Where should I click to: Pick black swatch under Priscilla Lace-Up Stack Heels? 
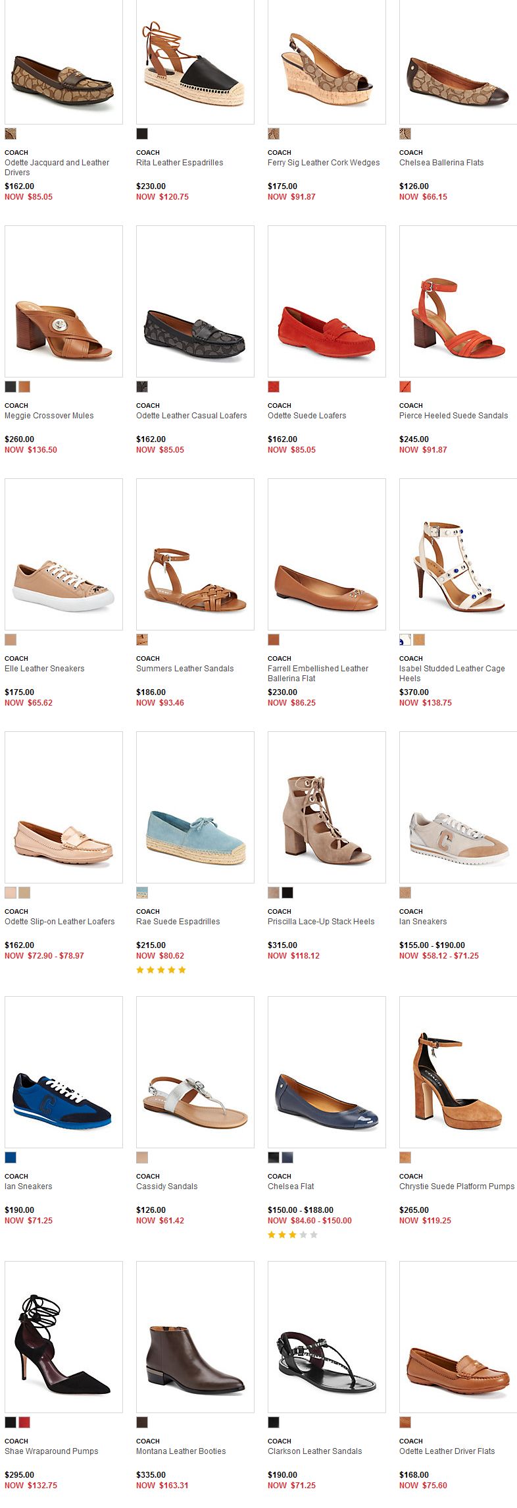pos(287,893)
